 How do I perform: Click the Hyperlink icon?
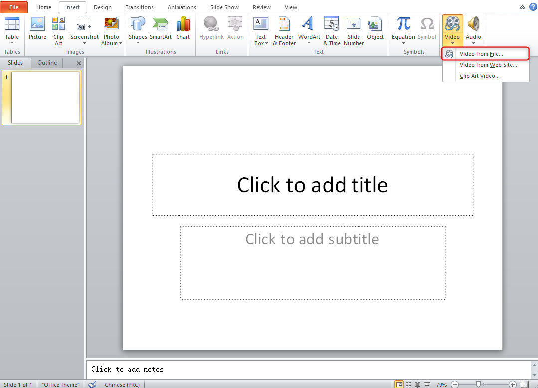[x=211, y=24]
